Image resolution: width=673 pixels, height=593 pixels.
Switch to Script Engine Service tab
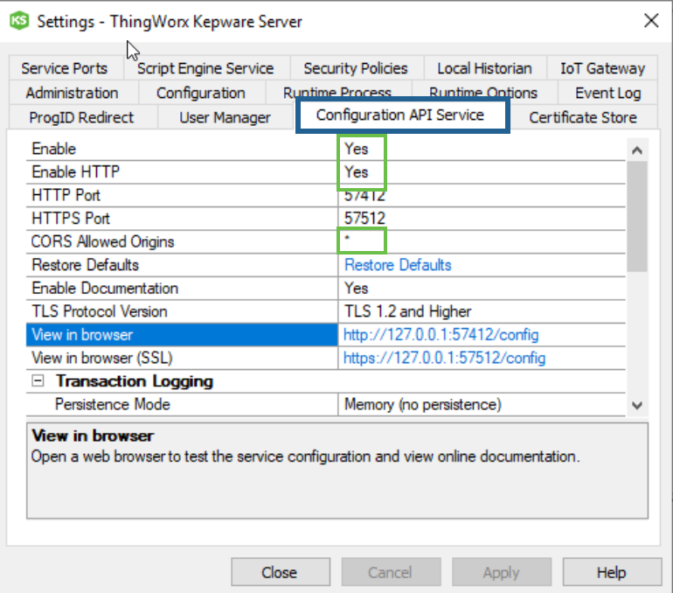point(205,68)
